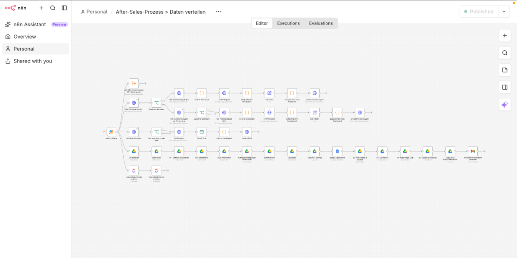Select the AVV Unterordner node
Screen dimensions: 517x258
[202, 151]
